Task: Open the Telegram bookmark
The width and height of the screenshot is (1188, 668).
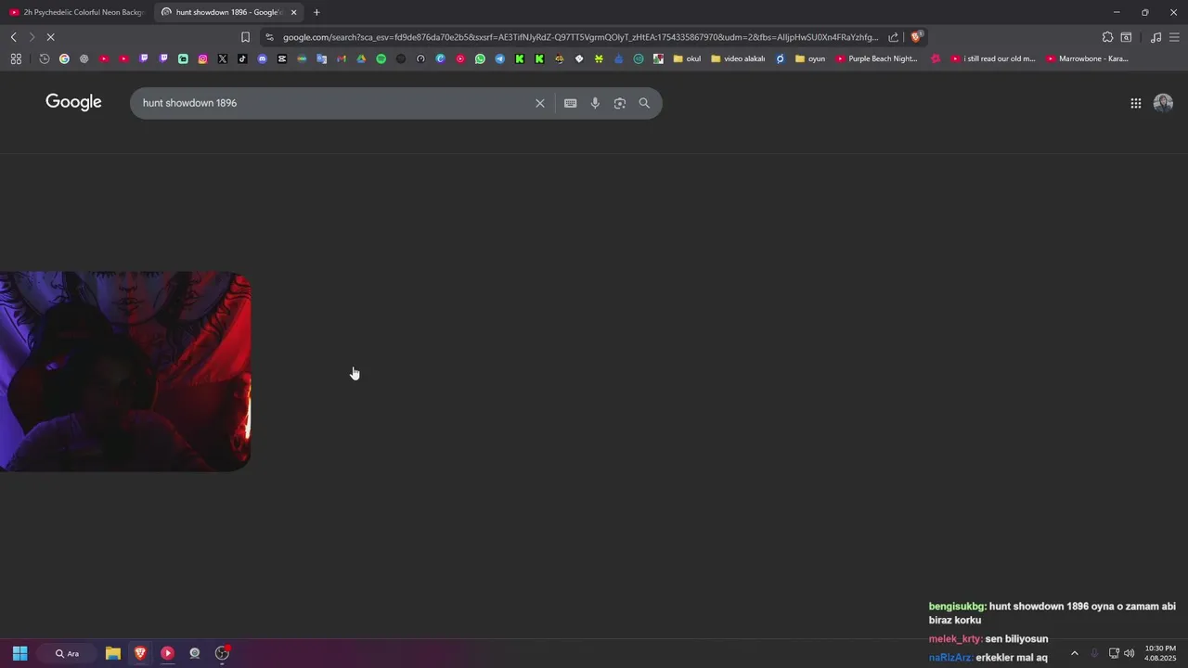Action: (499, 58)
